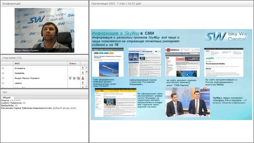This screenshot has width=254, height=143.
Task: Click screen-share status icon in Выдро's row
Action: 78,78
